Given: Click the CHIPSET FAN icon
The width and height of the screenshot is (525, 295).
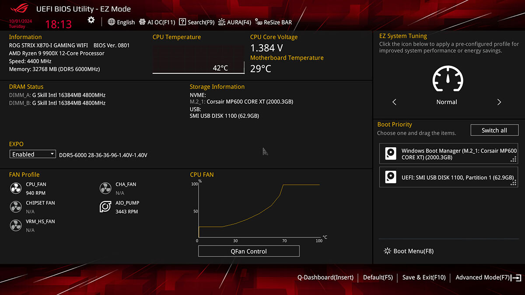Looking at the screenshot, I should click(x=16, y=207).
